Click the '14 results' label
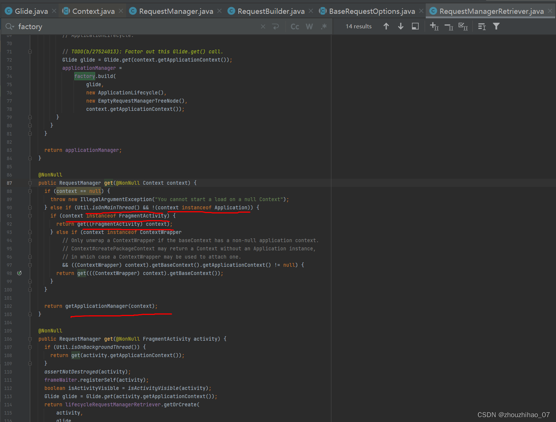 (x=359, y=26)
